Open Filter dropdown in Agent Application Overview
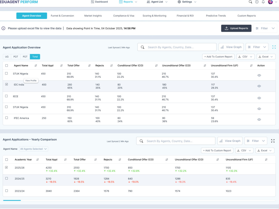Image resolution: width=279 pixels, height=209 pixels. coord(257,47)
